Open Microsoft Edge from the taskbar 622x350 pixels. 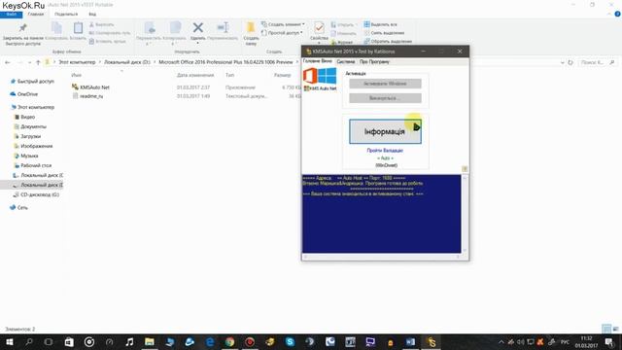point(210,341)
